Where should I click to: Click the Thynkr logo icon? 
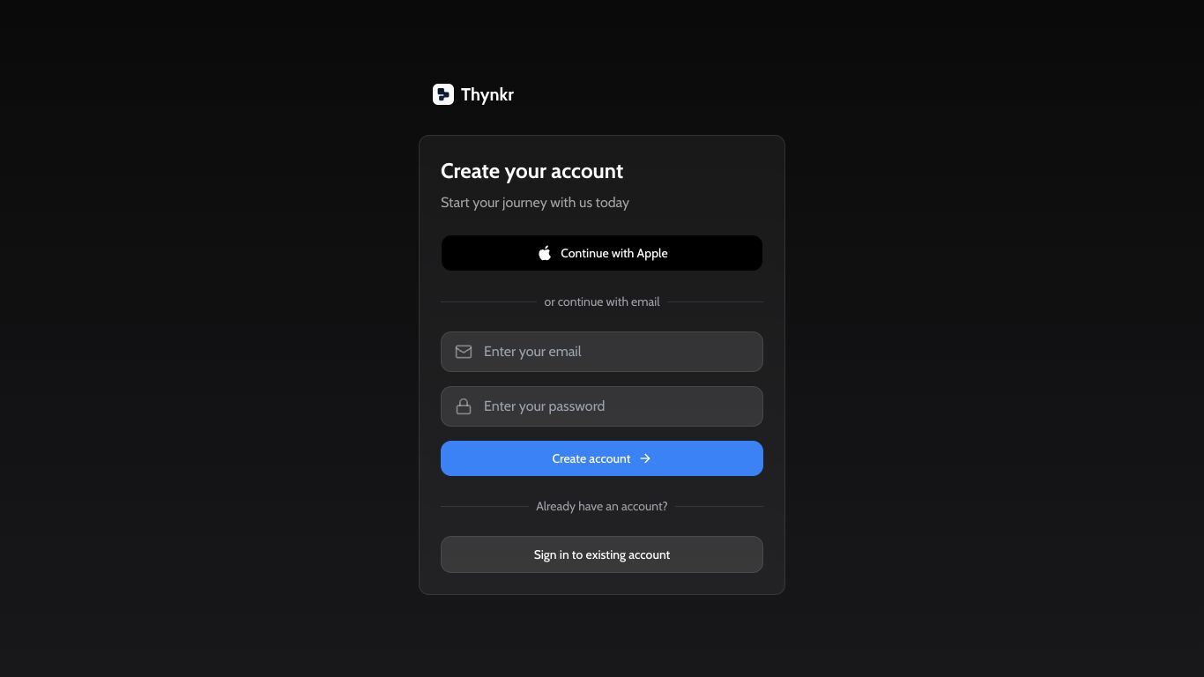click(x=443, y=94)
